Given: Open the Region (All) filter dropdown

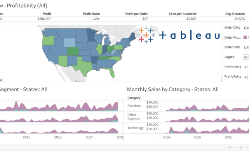Looking at the screenshot, I should coord(246,57).
